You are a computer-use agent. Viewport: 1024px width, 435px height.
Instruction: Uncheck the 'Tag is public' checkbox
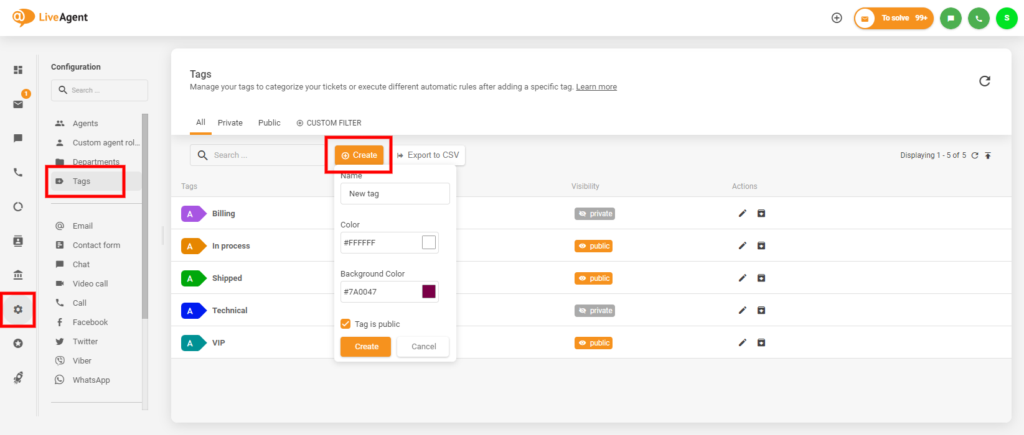point(345,324)
